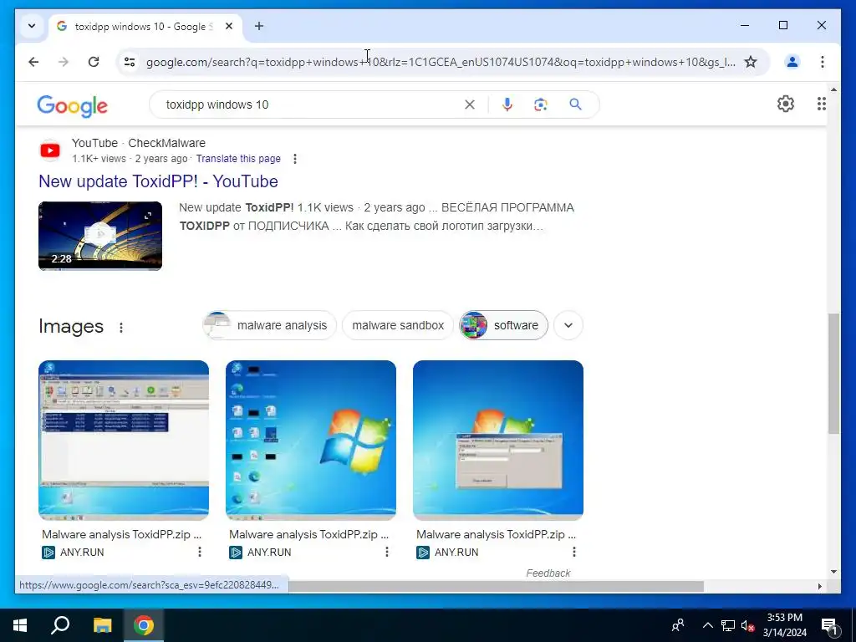
Task: Open options for third ANY.RUN image
Action: tap(573, 552)
